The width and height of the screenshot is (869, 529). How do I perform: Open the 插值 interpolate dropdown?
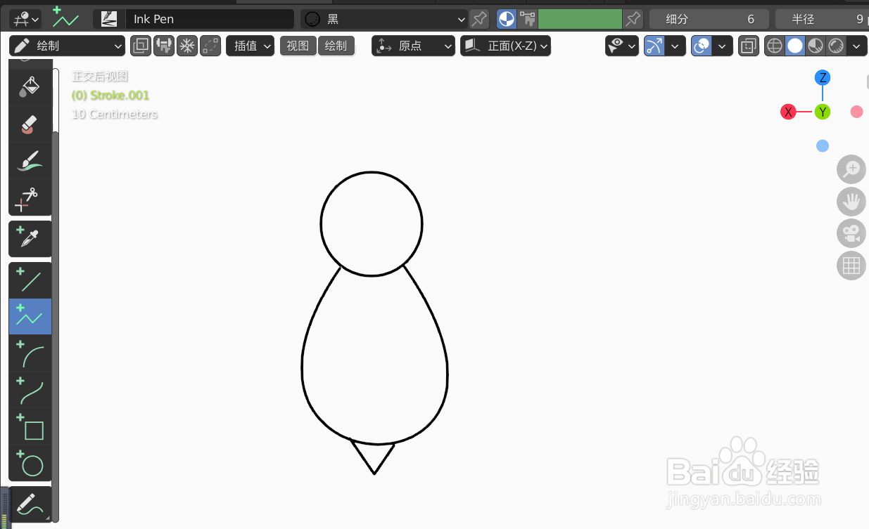(x=250, y=46)
